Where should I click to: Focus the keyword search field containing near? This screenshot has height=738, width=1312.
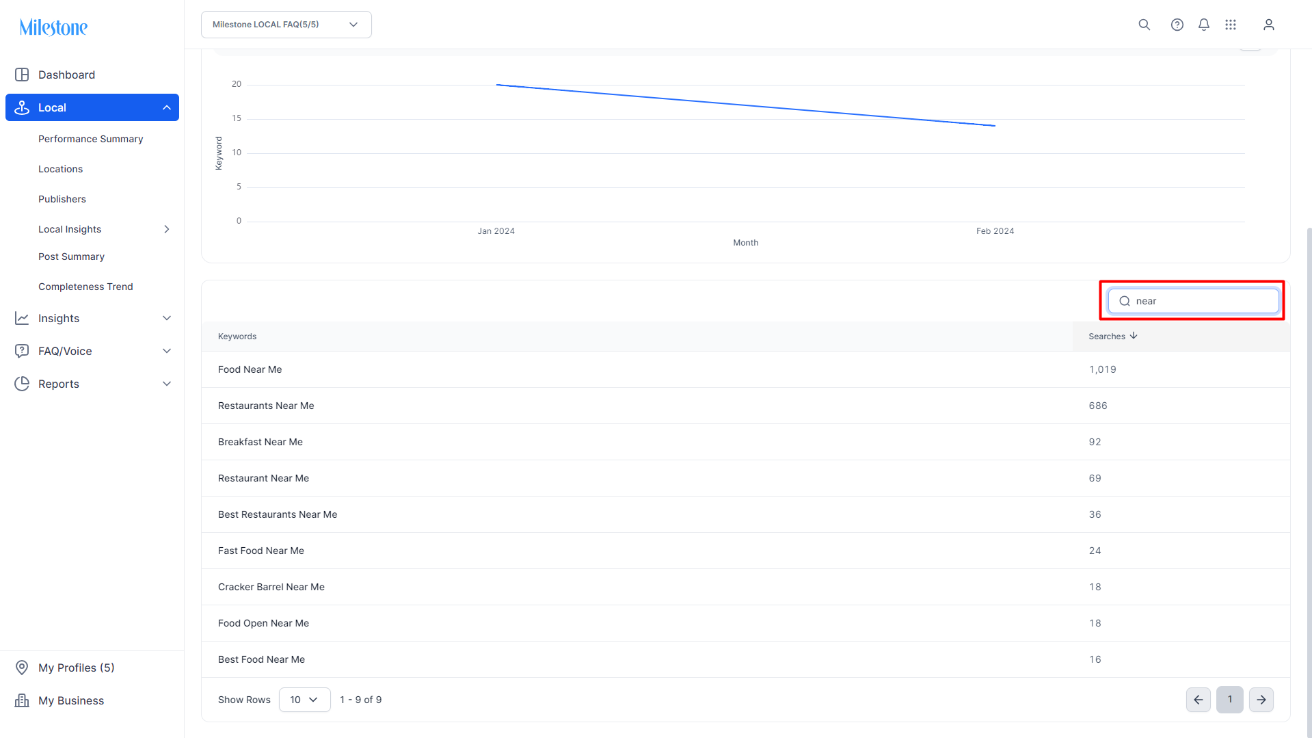click(1194, 301)
